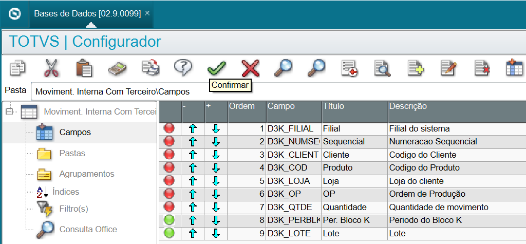Select Campos in the tree
526x244 pixels.
tap(75, 132)
